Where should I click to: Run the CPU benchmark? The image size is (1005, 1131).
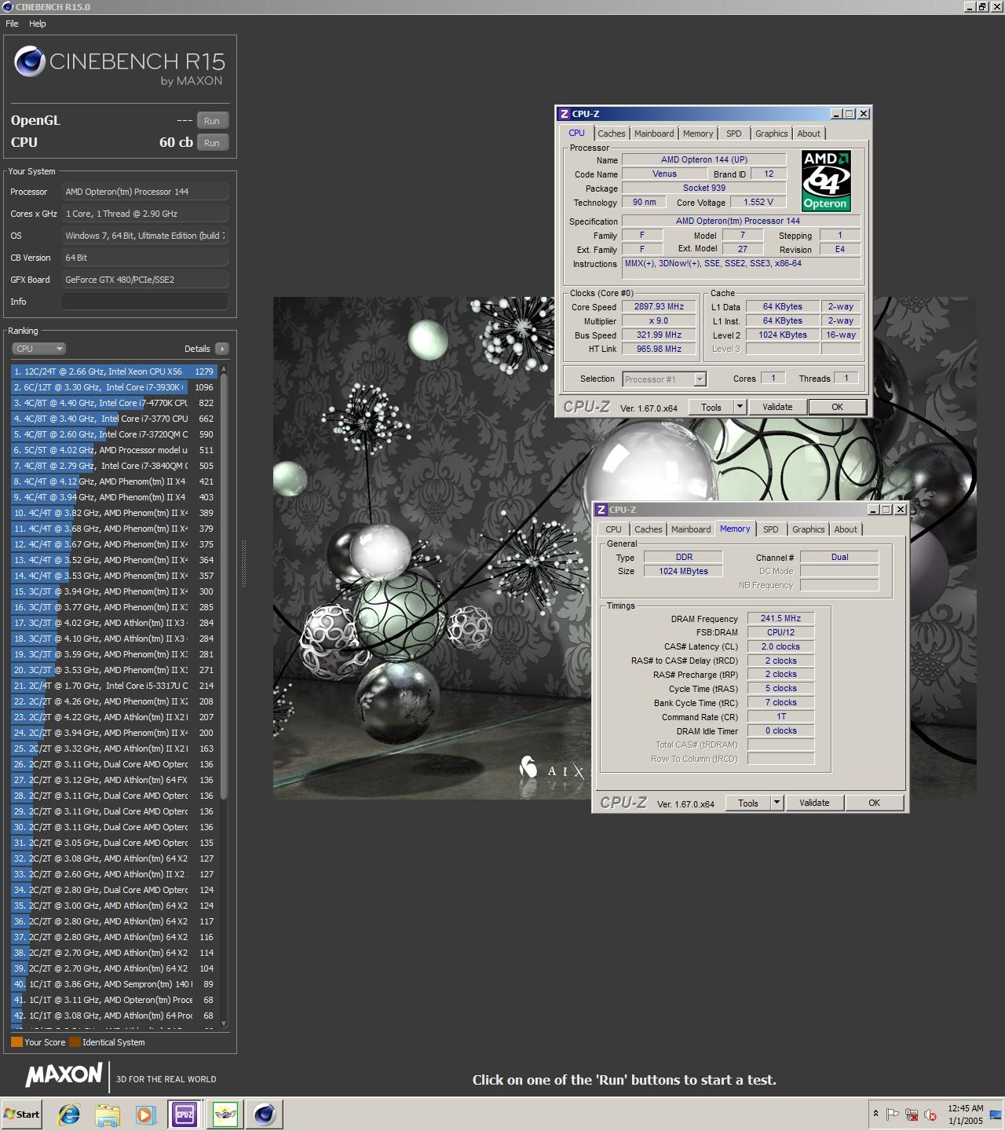212,143
